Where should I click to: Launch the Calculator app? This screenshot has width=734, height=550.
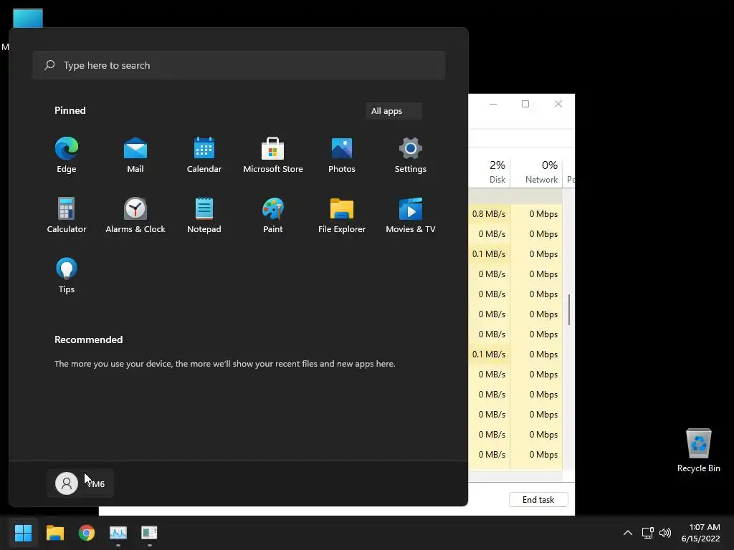[x=67, y=215]
